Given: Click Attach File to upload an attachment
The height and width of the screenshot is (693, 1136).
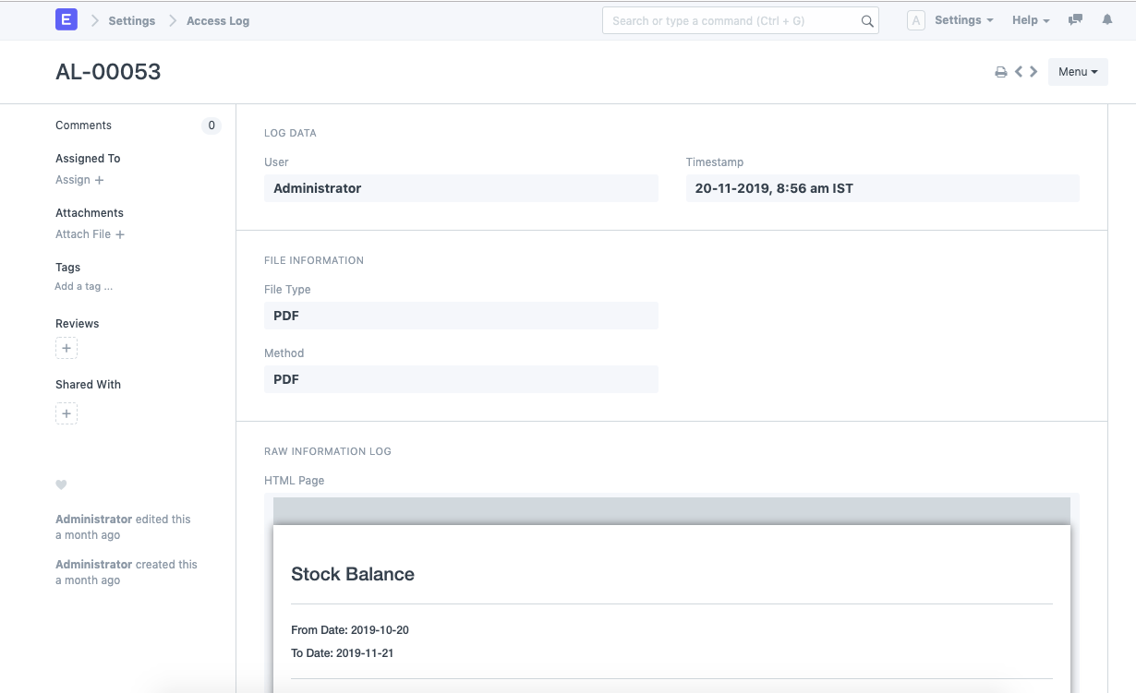Looking at the screenshot, I should click(x=90, y=233).
